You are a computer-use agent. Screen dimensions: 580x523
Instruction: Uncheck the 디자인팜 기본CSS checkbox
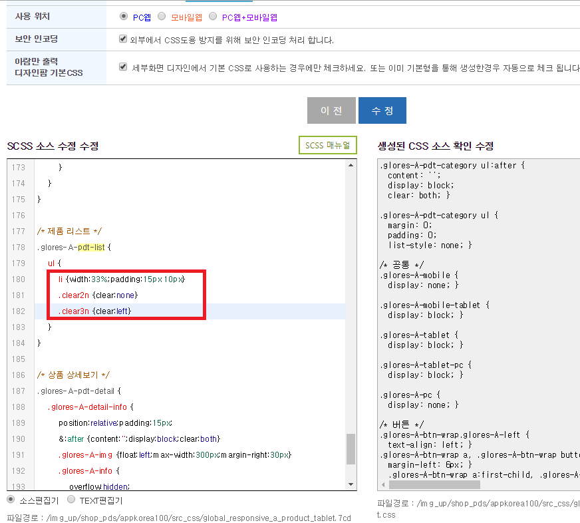[x=123, y=67]
